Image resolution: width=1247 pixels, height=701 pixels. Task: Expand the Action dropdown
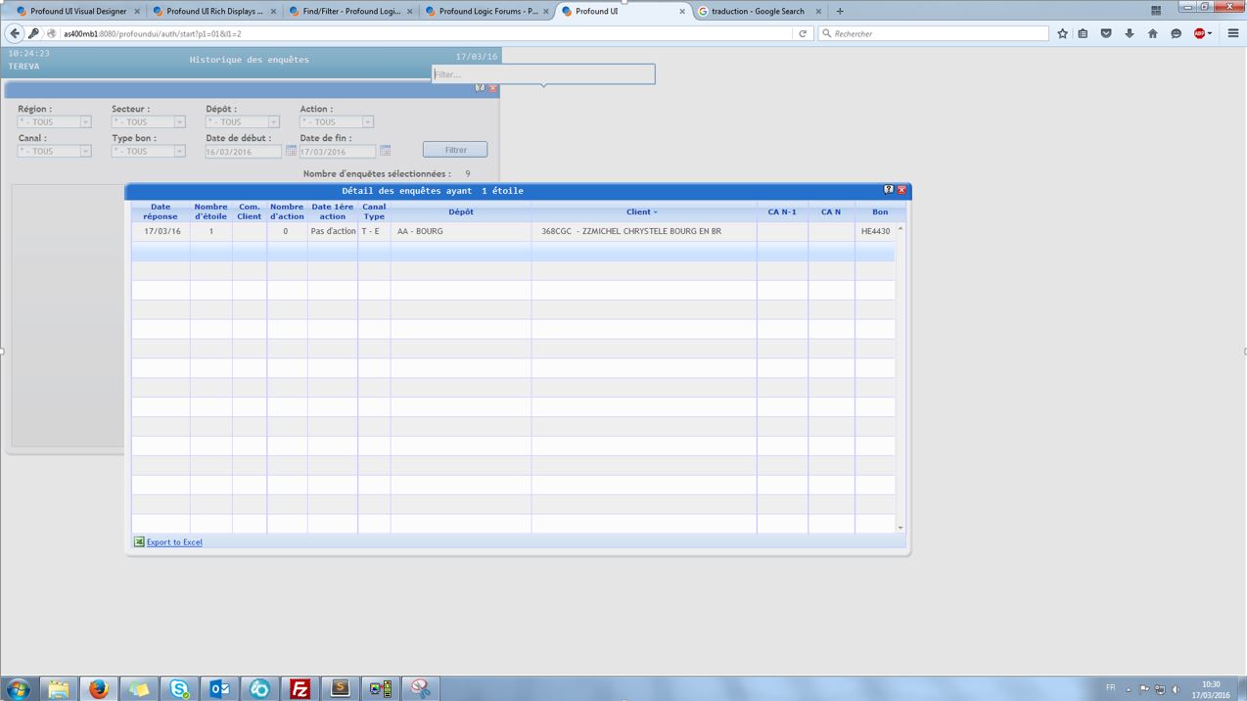367,122
